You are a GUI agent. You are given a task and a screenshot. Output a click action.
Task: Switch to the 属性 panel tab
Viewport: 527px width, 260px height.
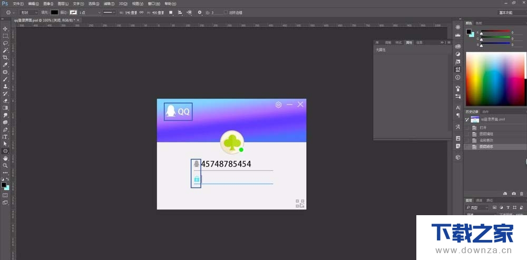(409, 42)
